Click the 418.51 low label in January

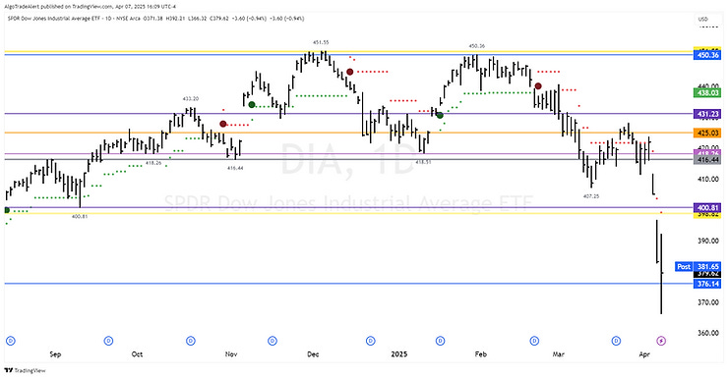pos(423,162)
